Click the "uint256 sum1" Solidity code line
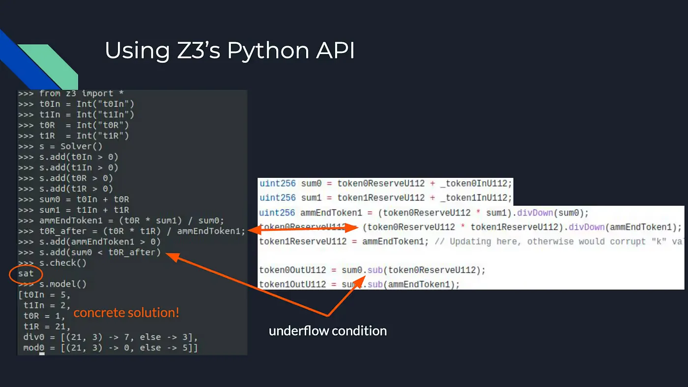Image resolution: width=688 pixels, height=387 pixels. pos(386,198)
